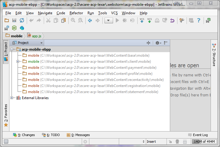Click app.js breadcrumb in navigation bar
The height and width of the screenshot is (147, 220).
pyautogui.click(x=34, y=36)
